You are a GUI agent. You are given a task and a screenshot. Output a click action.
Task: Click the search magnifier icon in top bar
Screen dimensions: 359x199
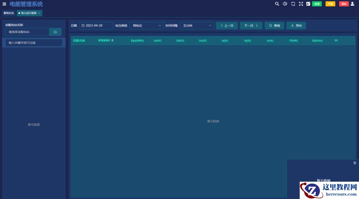(x=277, y=4)
